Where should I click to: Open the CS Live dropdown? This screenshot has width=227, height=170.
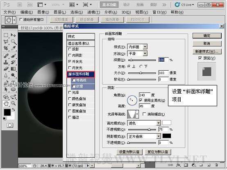pos(184,5)
